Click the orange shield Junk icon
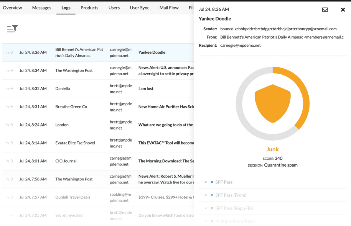This screenshot has width=351, height=226. click(273, 103)
